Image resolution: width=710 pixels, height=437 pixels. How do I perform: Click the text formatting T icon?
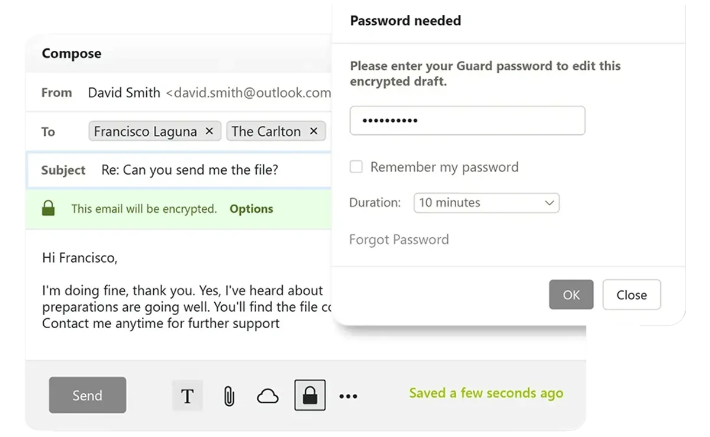point(188,396)
